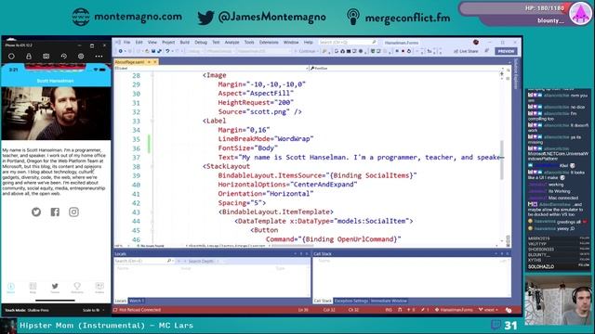Image resolution: width=595 pixels, height=334 pixels.
Task: Switch to the Watch 1 tab
Action: click(137, 301)
